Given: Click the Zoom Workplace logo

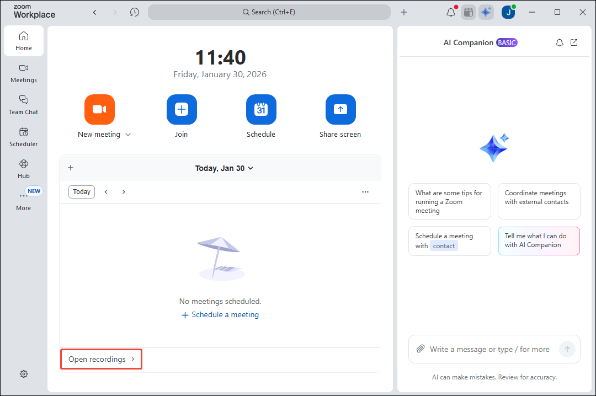Looking at the screenshot, I should [x=34, y=12].
